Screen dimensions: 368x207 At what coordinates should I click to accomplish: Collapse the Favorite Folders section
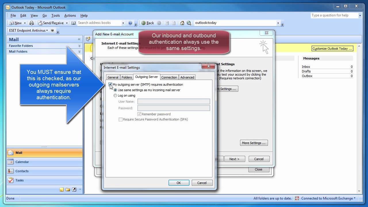pos(79,46)
